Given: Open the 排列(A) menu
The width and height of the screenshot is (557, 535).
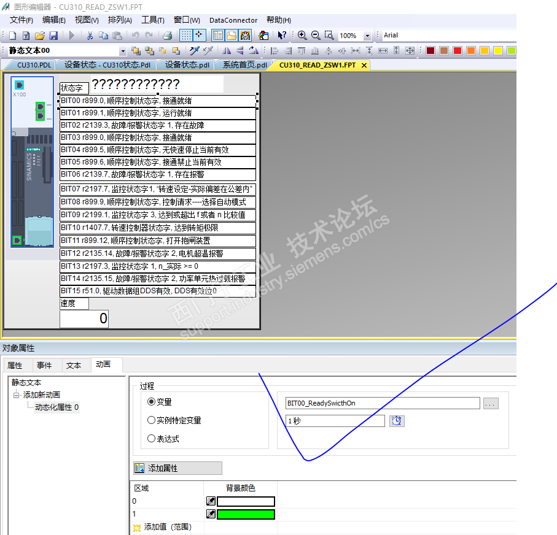Looking at the screenshot, I should pyautogui.click(x=120, y=20).
